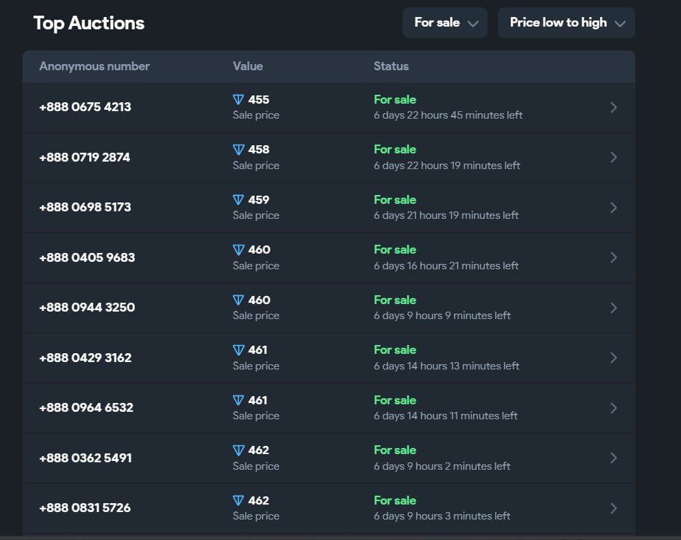Click the chevron for +888 0719 2874
The height and width of the screenshot is (540, 681).
614,157
